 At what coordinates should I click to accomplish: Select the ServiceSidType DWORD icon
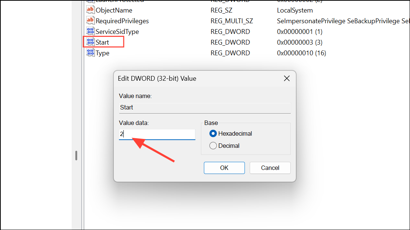(90, 31)
